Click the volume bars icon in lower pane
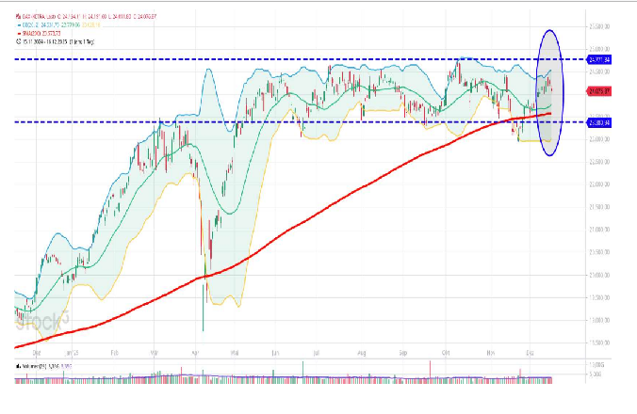637x414 pixels. click(x=18, y=366)
